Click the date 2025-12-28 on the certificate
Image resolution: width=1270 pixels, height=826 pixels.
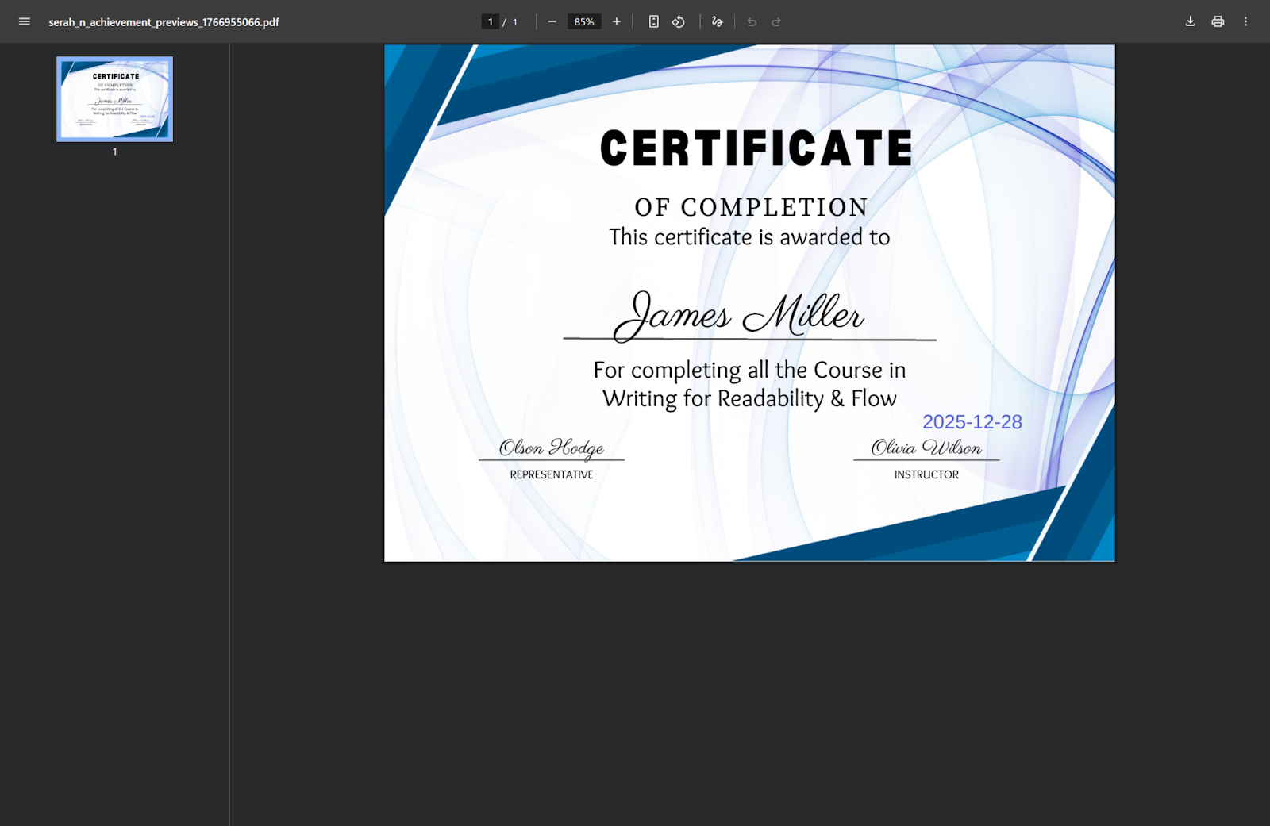click(x=972, y=422)
